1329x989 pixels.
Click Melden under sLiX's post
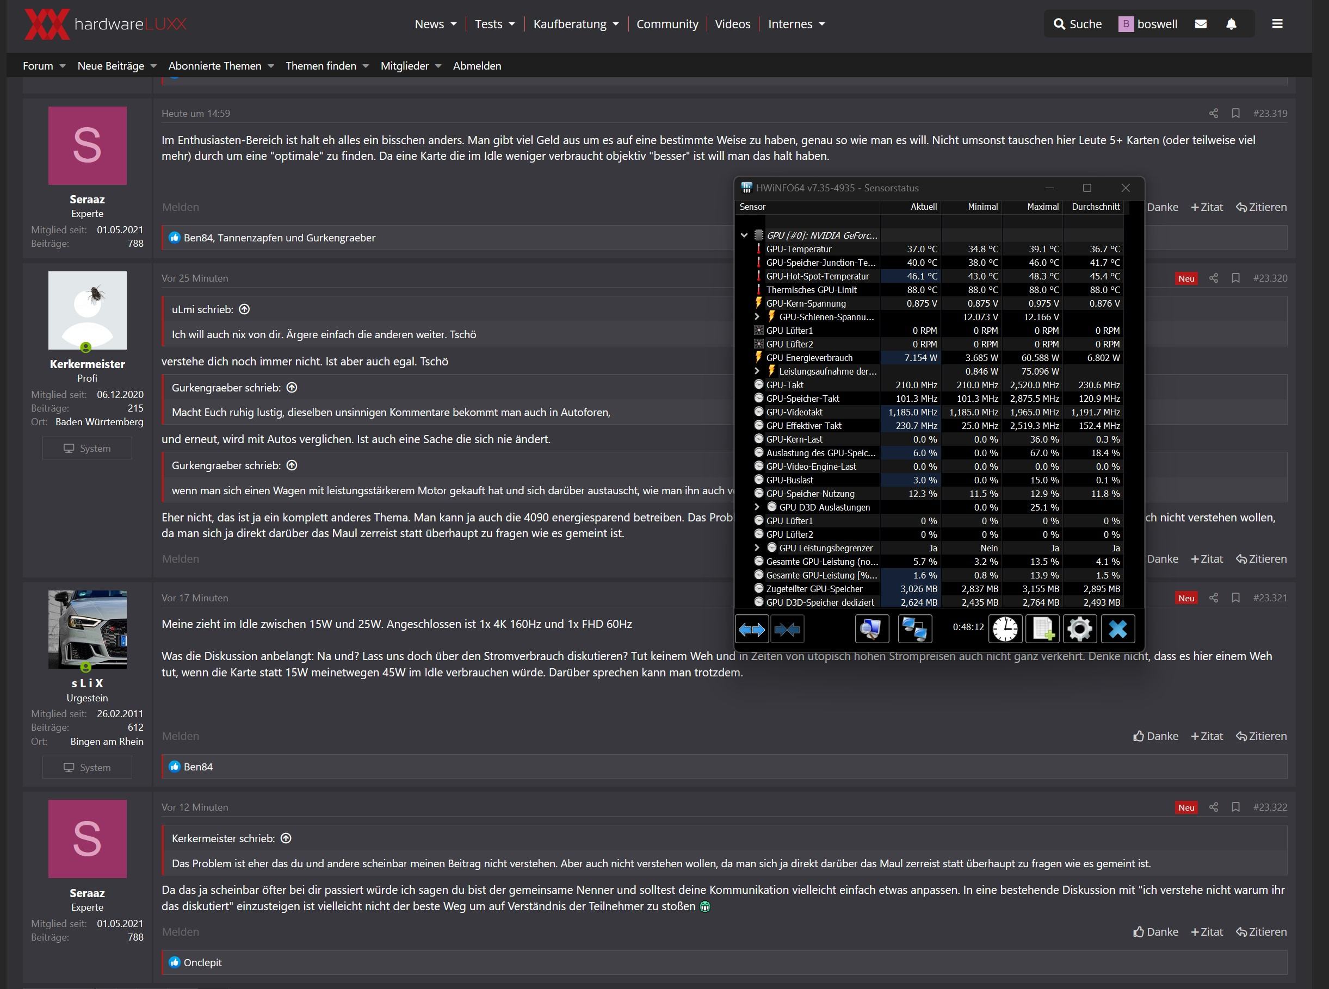[x=180, y=736]
